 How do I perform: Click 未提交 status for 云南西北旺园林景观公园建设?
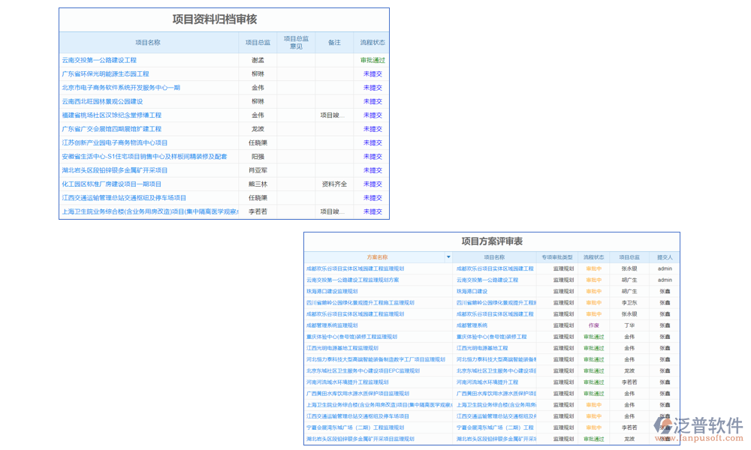pos(372,101)
